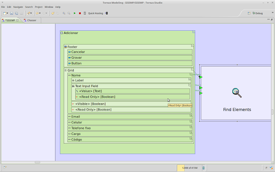275x172 pixels.
Task: Click the New toolbar icon
Action: (5, 13)
